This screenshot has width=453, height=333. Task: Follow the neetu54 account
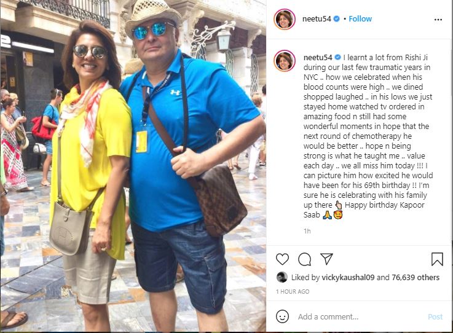(x=360, y=19)
